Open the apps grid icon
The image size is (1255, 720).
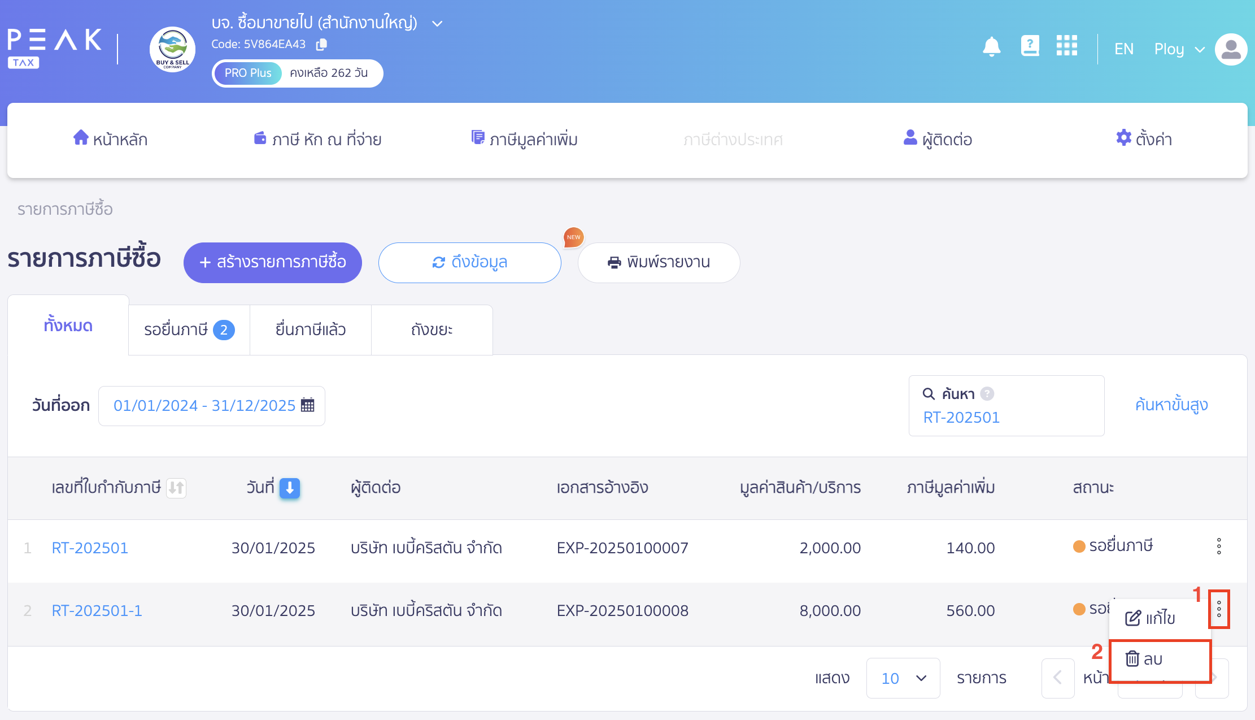(1066, 46)
